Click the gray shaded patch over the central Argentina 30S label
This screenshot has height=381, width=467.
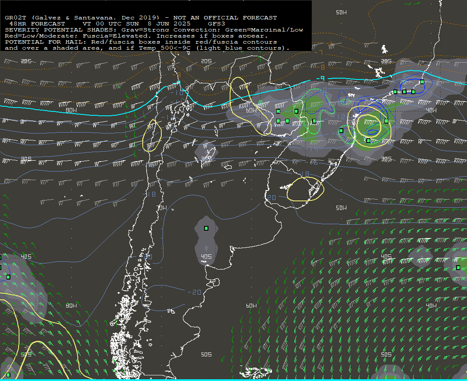click(x=206, y=152)
